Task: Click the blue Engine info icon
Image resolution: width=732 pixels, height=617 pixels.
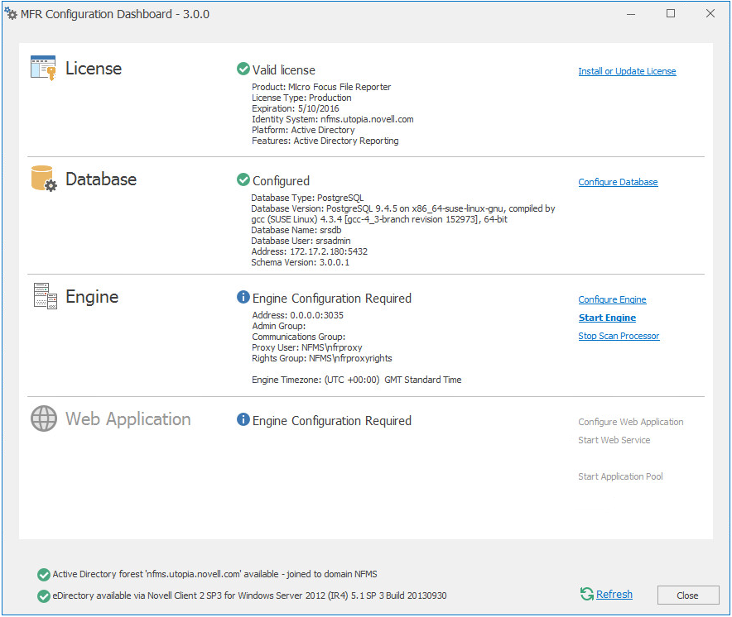Action: pyautogui.click(x=243, y=297)
